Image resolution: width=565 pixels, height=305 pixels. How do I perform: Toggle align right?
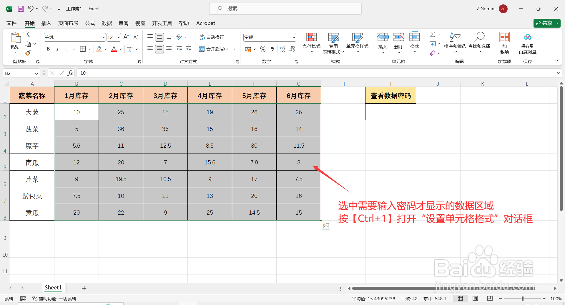[169, 49]
